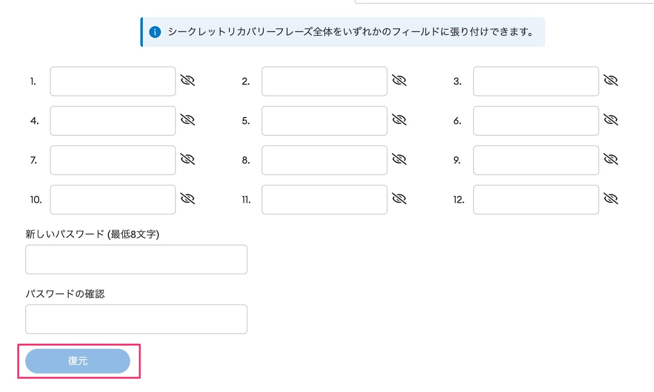Reveal word 6 using the eye icon
The width and height of the screenshot is (654, 392).
(x=611, y=120)
